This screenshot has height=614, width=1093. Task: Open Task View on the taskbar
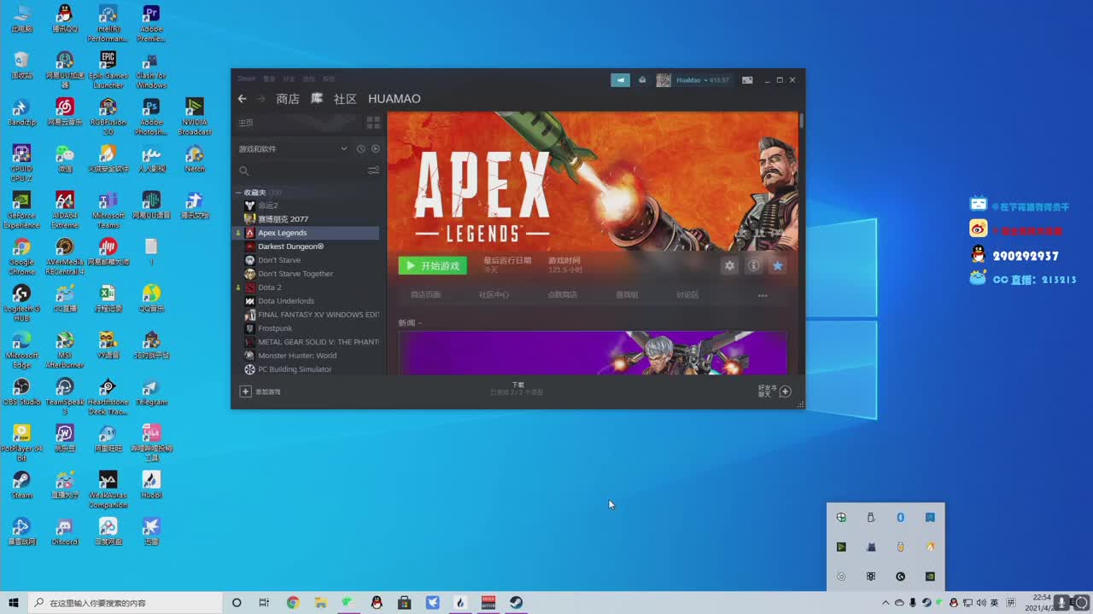click(264, 603)
